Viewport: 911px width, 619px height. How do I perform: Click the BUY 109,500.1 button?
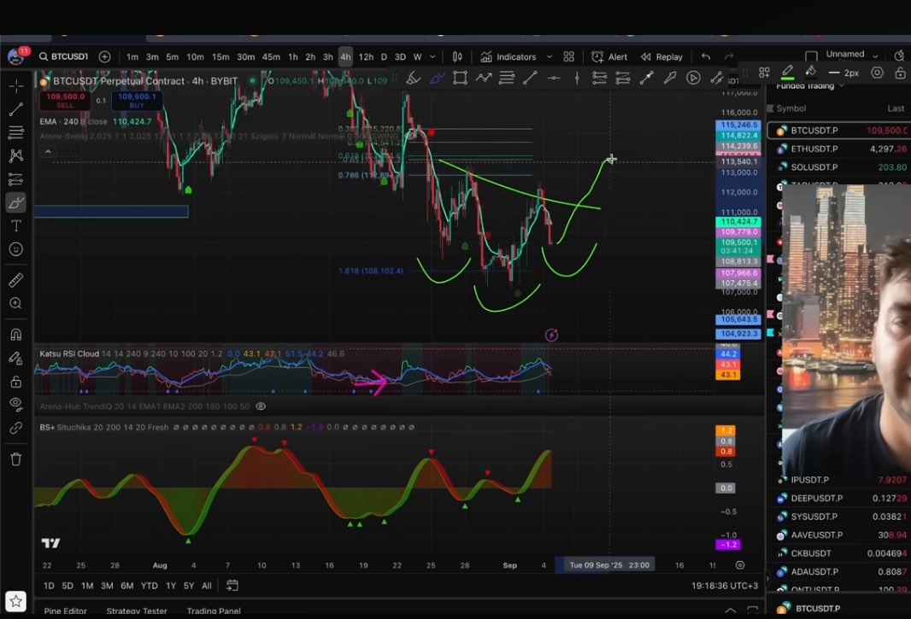coord(137,101)
